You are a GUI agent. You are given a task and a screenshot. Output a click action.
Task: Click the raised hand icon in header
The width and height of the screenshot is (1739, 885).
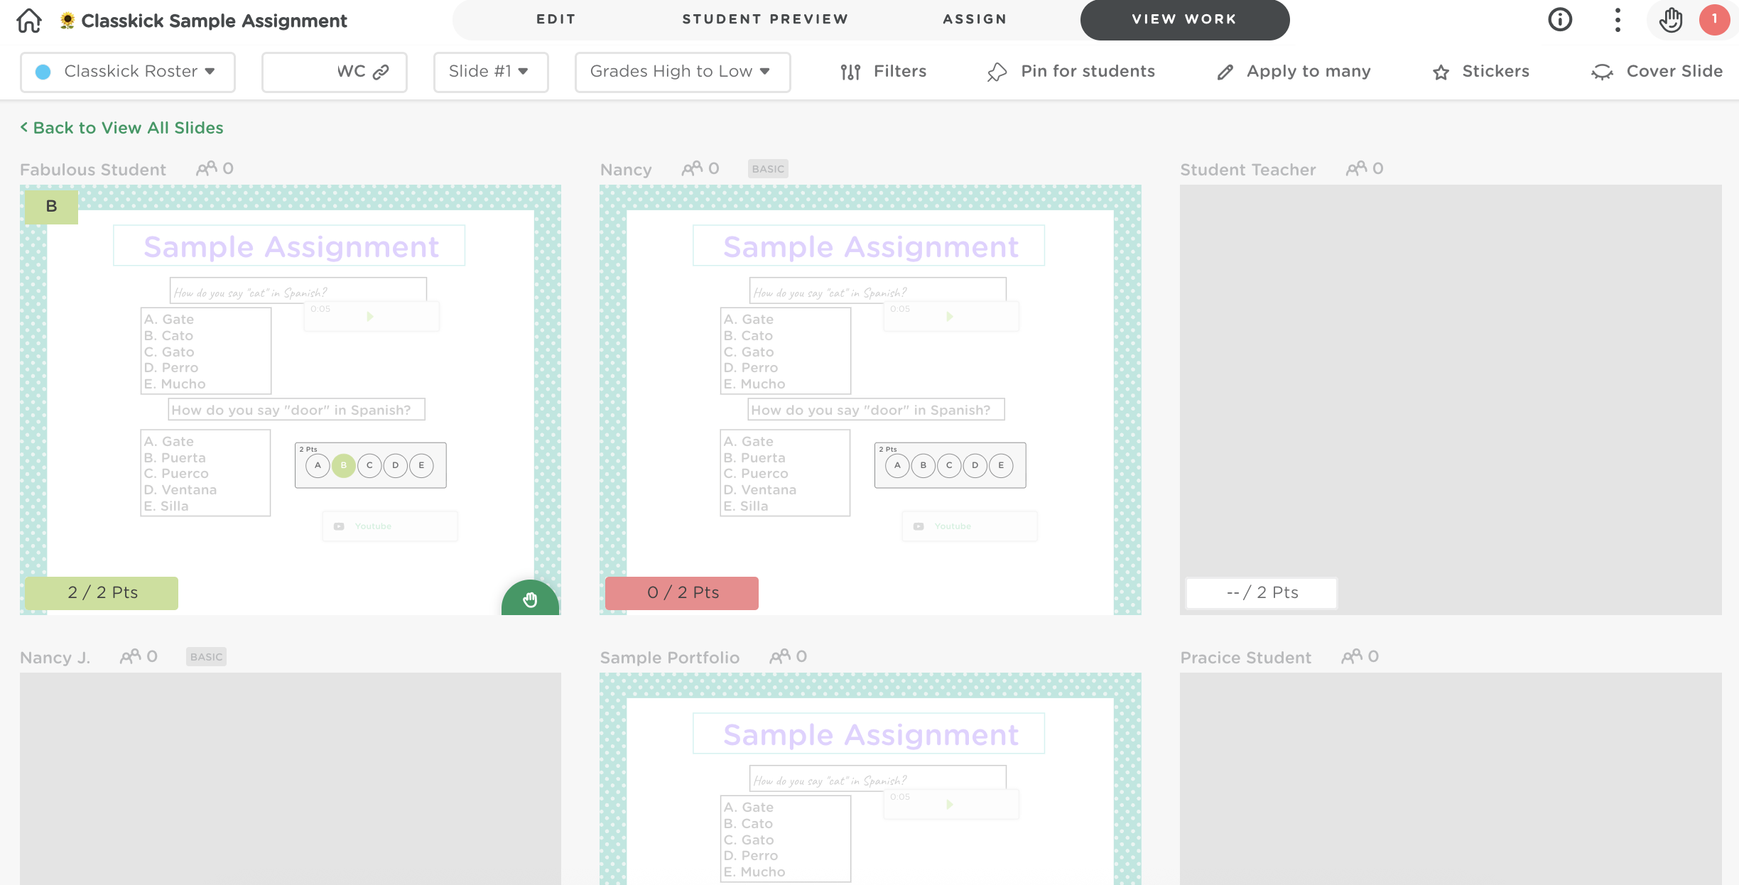point(1671,20)
